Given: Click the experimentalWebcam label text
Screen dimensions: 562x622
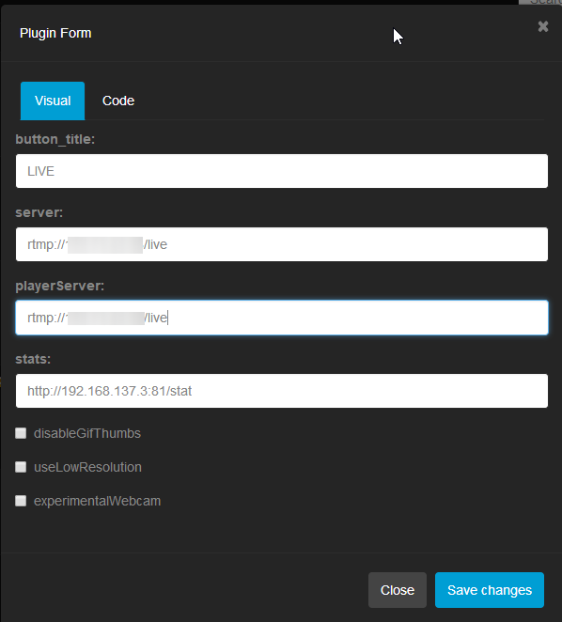Looking at the screenshot, I should click(97, 501).
